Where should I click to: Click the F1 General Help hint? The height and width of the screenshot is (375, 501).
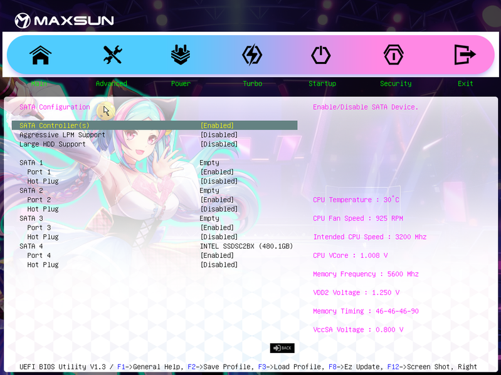click(x=150, y=367)
